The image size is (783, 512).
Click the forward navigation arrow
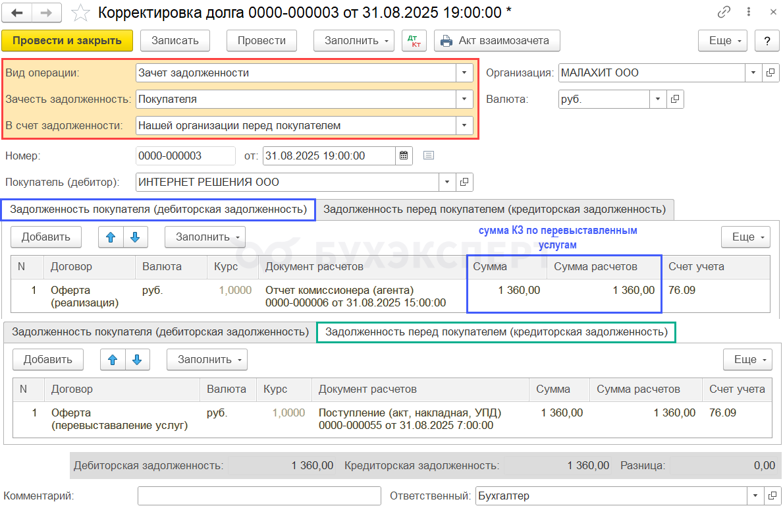[x=47, y=13]
